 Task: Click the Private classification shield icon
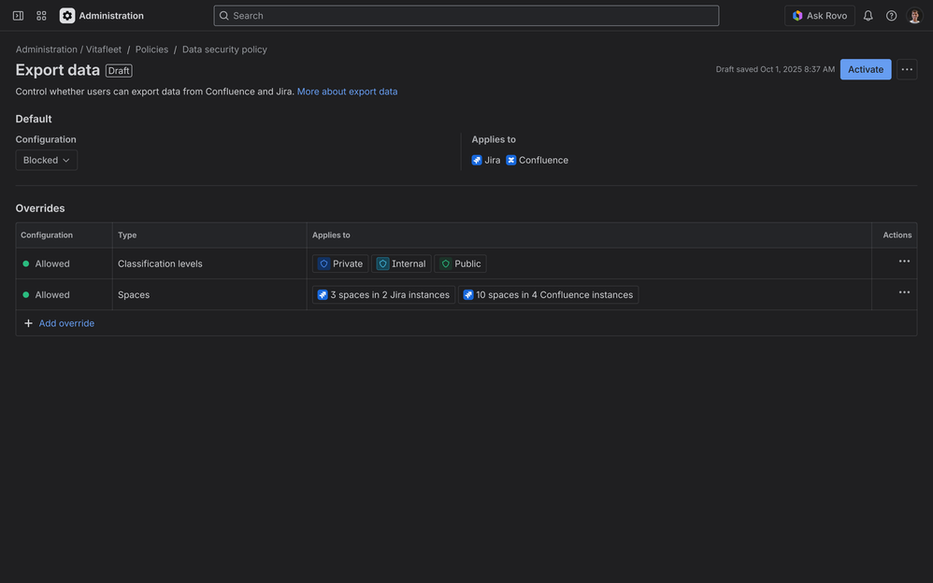pyautogui.click(x=323, y=263)
